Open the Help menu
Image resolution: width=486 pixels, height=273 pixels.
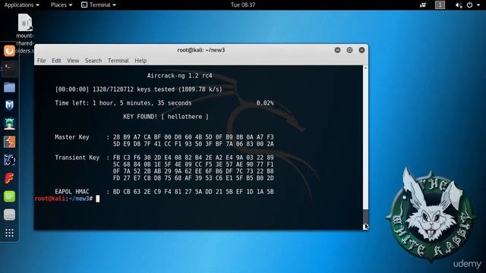click(140, 61)
